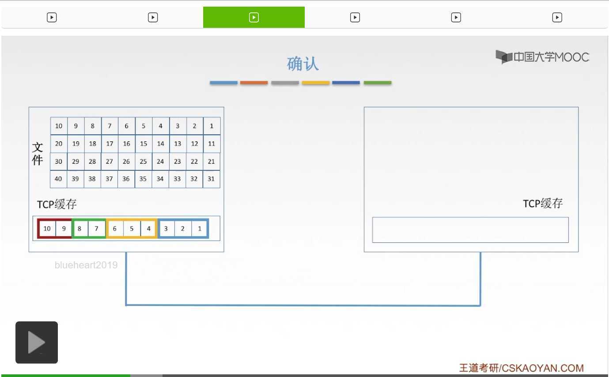The image size is (609, 377).
Task: Click the receiver's TCP缓存 label
Action: (x=543, y=204)
